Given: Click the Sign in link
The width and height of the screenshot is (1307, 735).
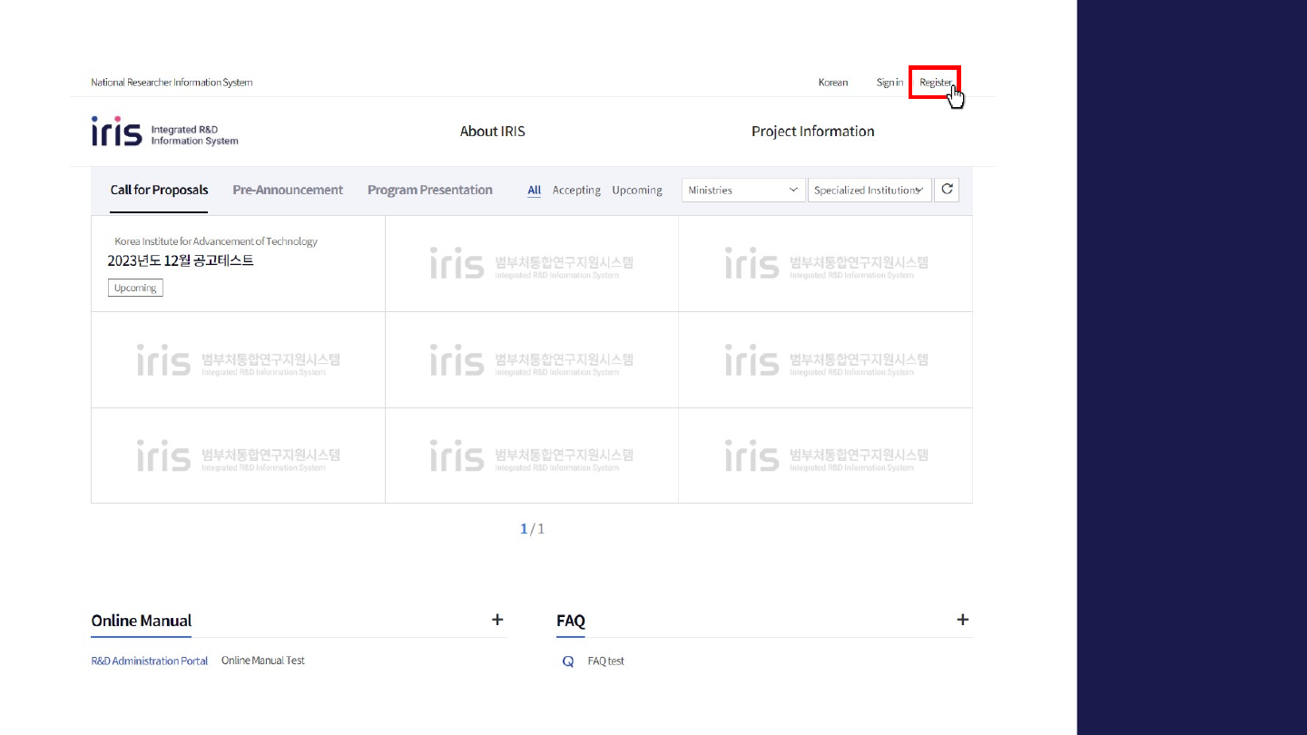Looking at the screenshot, I should [x=889, y=83].
